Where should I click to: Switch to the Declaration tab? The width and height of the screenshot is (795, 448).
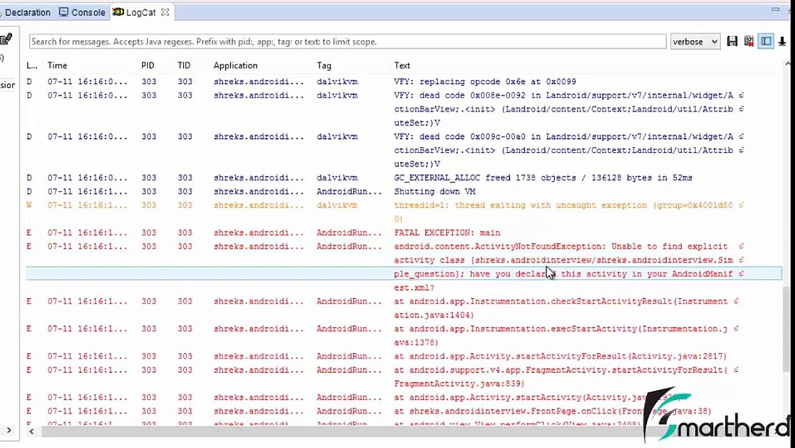26,12
